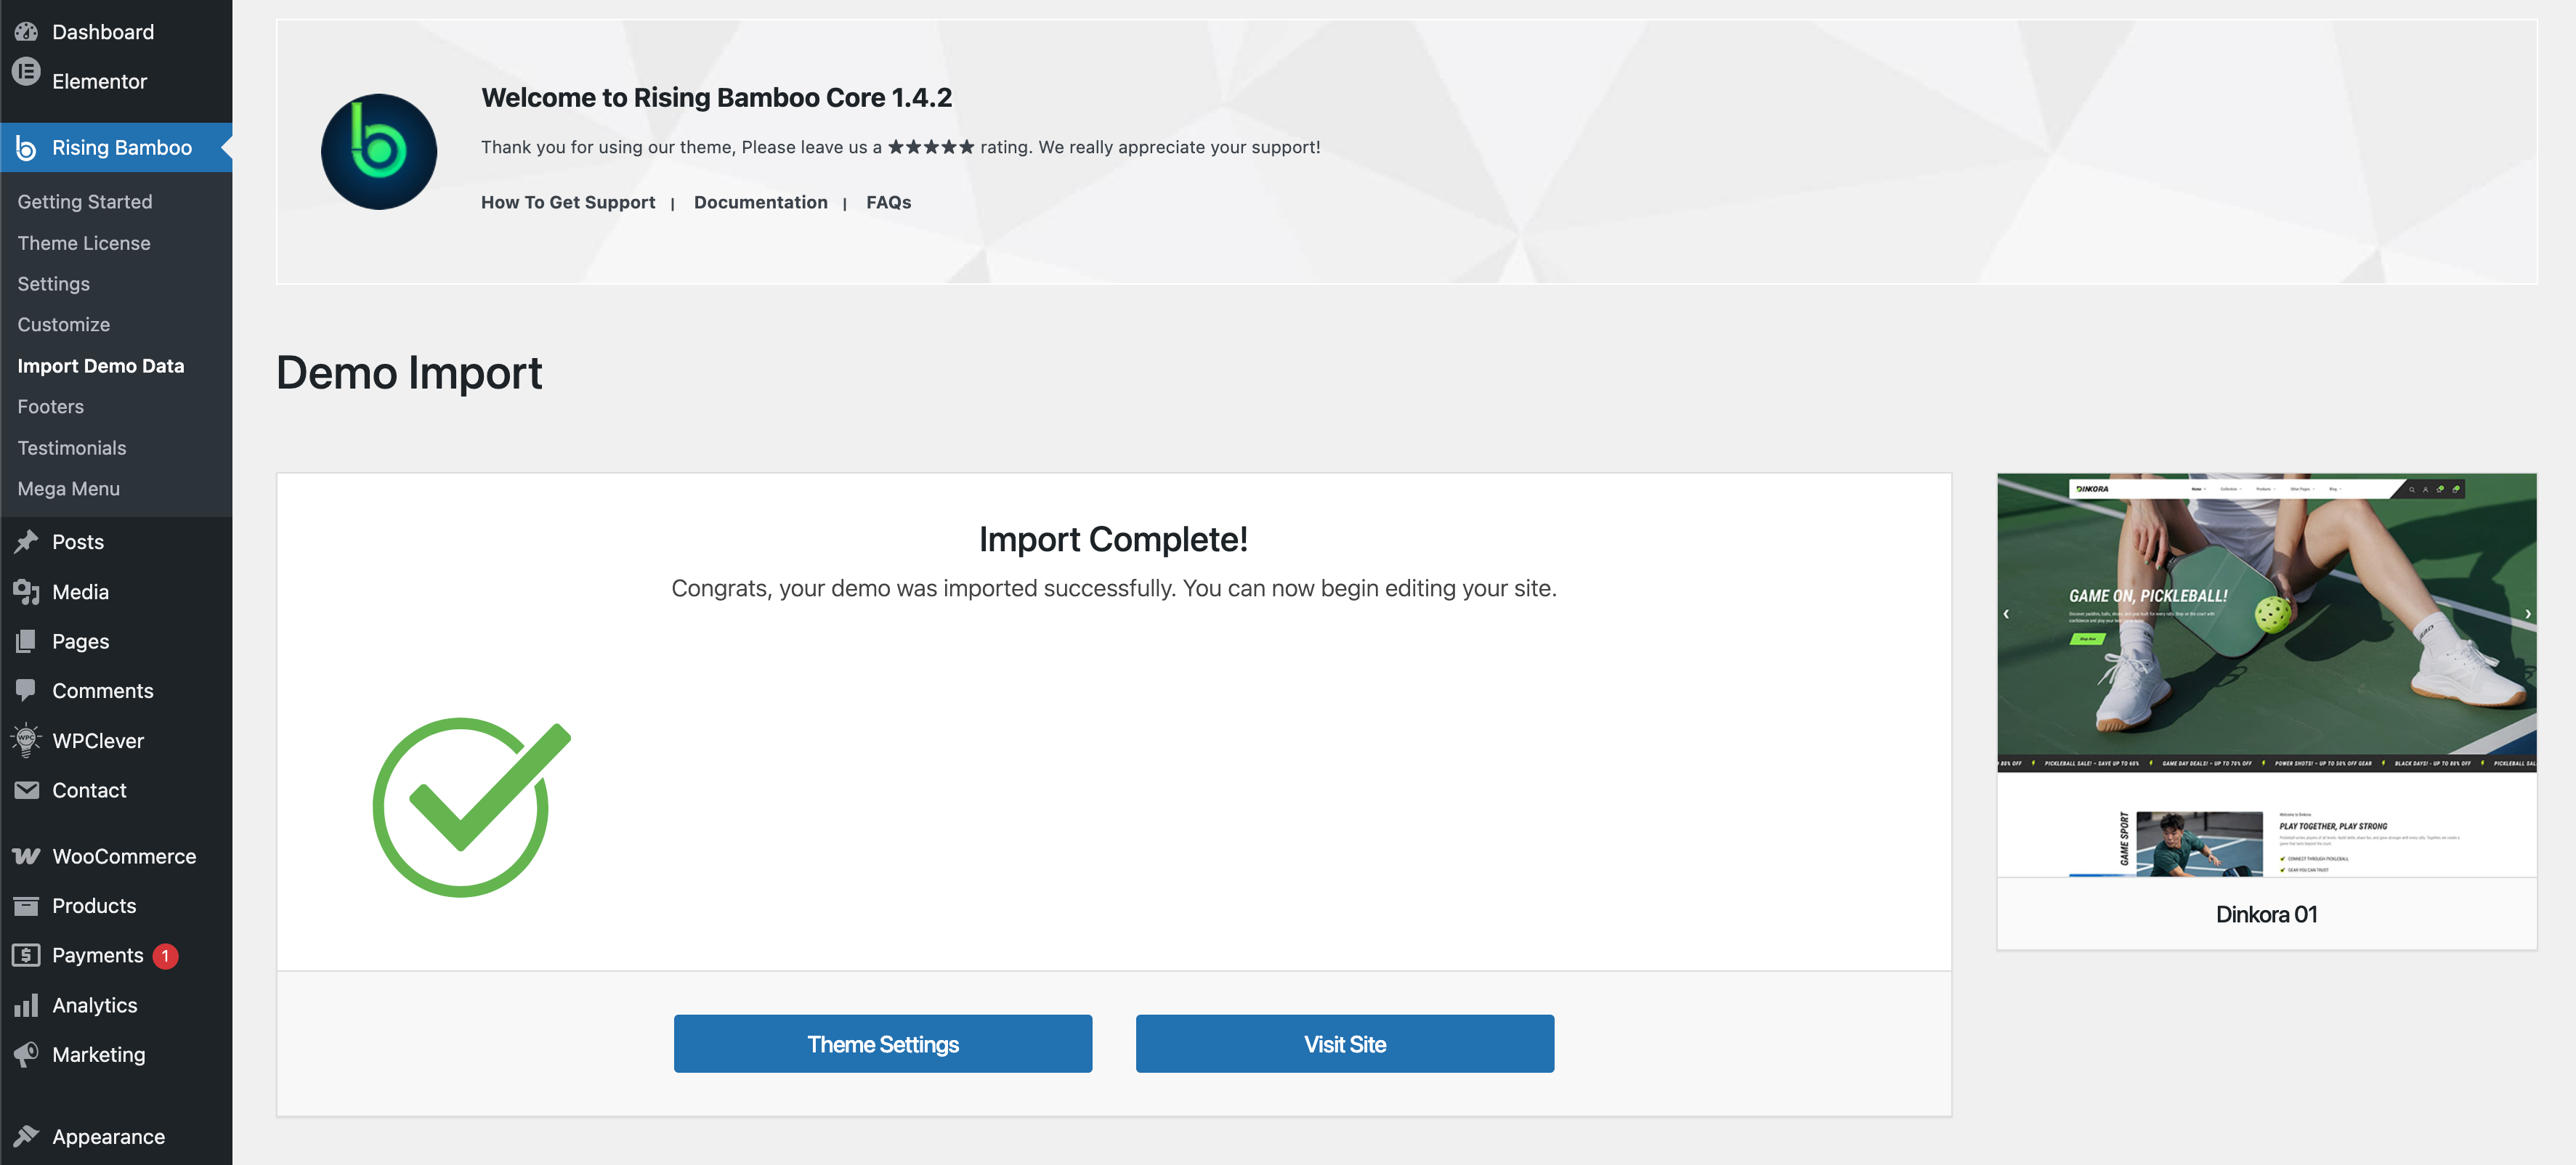Screen dimensions: 2576x1165
Task: Click the WooCommerce logo icon
Action: pos(26,857)
